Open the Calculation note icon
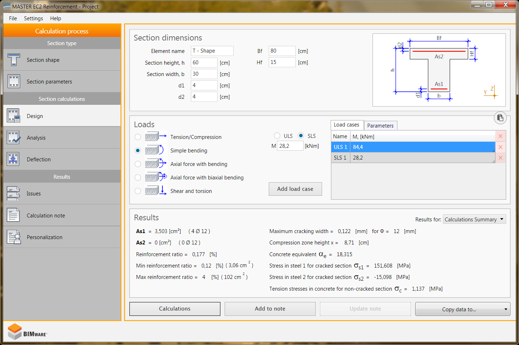519x345 pixels. coord(14,215)
